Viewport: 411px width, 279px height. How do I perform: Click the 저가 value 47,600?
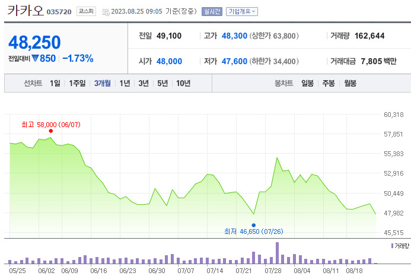tap(234, 61)
